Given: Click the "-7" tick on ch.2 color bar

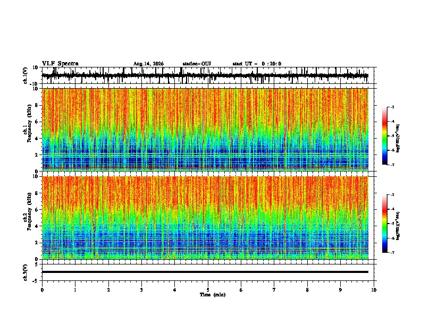Looking at the screenshot, I should pos(392,253).
